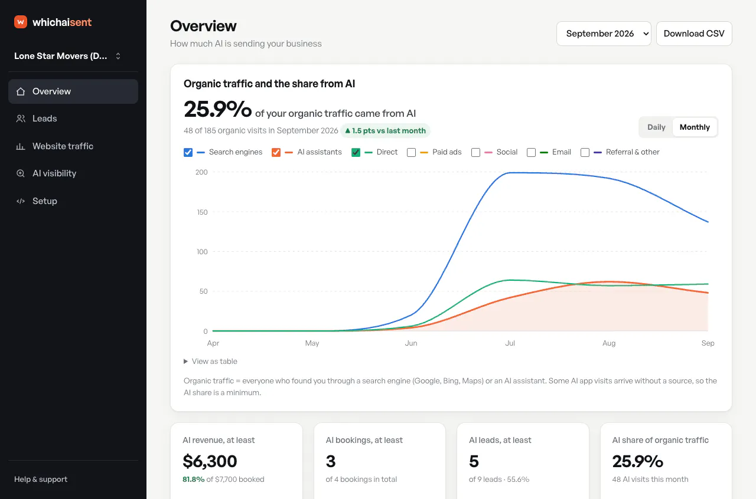
Task: Click the Website traffic bar-chart icon
Action: pyautogui.click(x=21, y=146)
